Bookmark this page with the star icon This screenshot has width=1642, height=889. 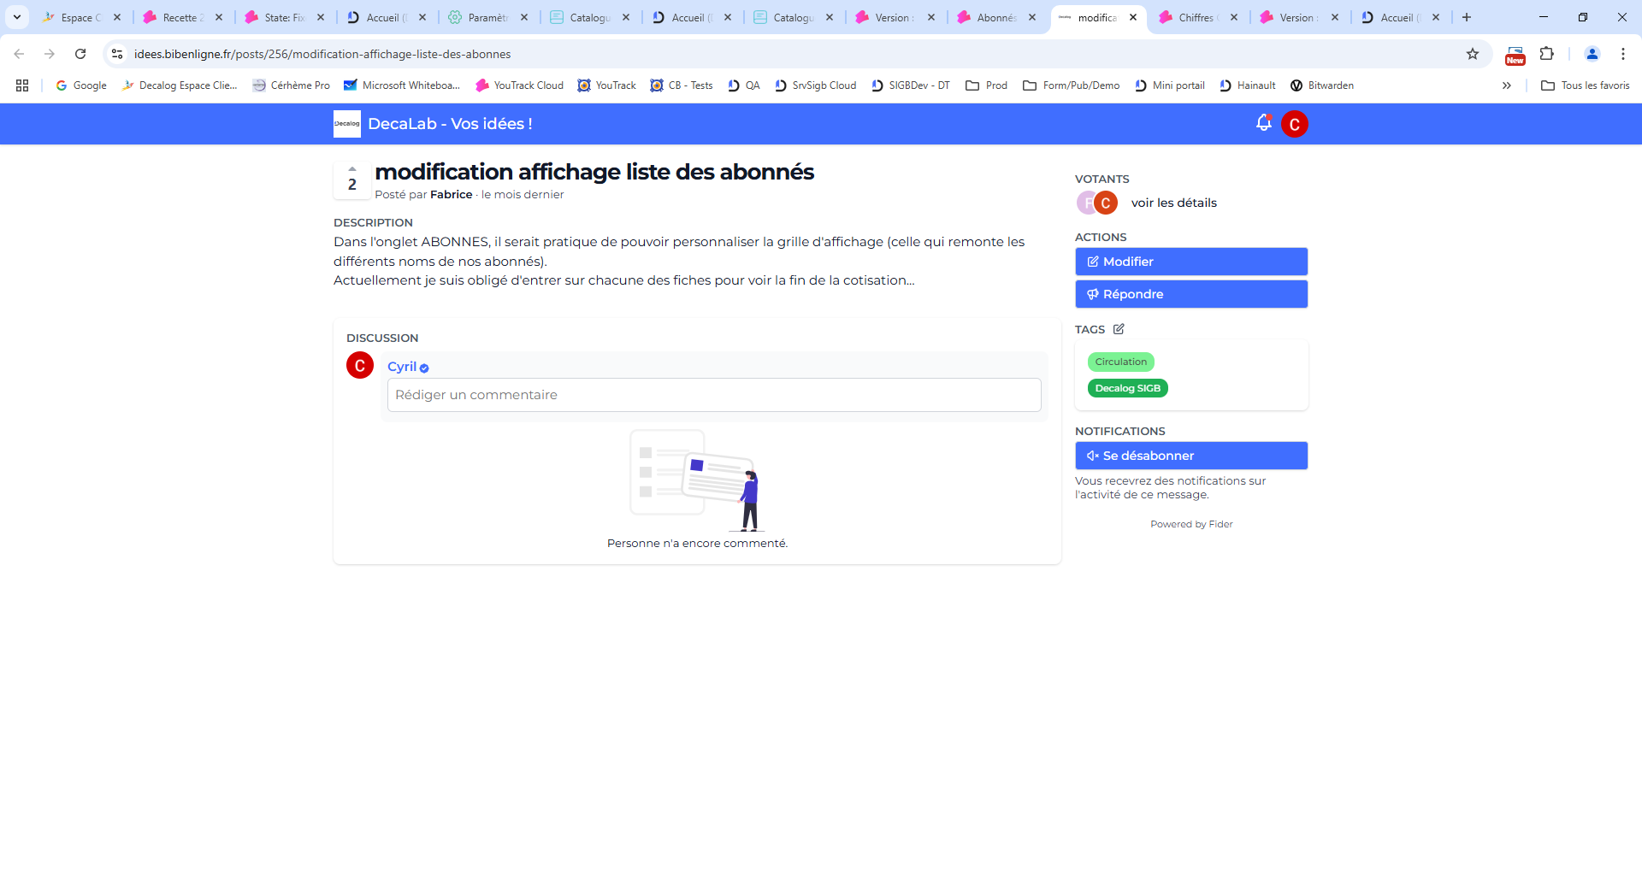[x=1472, y=54]
